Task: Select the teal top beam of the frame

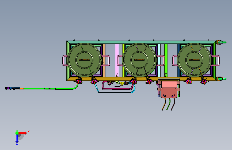Action: [141, 42]
